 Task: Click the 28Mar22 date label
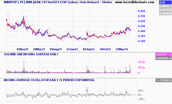coord(39,49)
